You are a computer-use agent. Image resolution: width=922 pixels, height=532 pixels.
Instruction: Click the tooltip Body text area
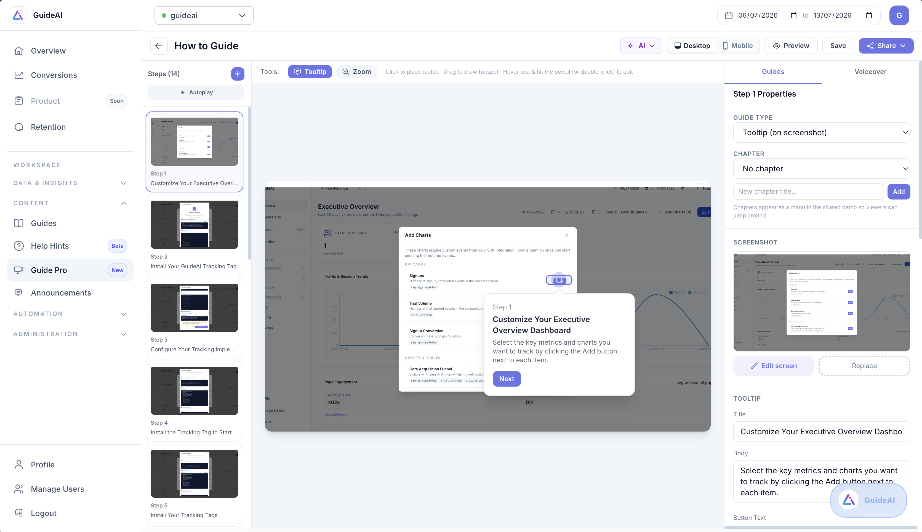(822, 481)
